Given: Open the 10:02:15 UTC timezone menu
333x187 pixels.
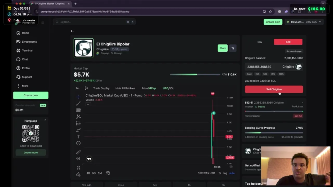Looking at the screenshot, I should (x=206, y=173).
